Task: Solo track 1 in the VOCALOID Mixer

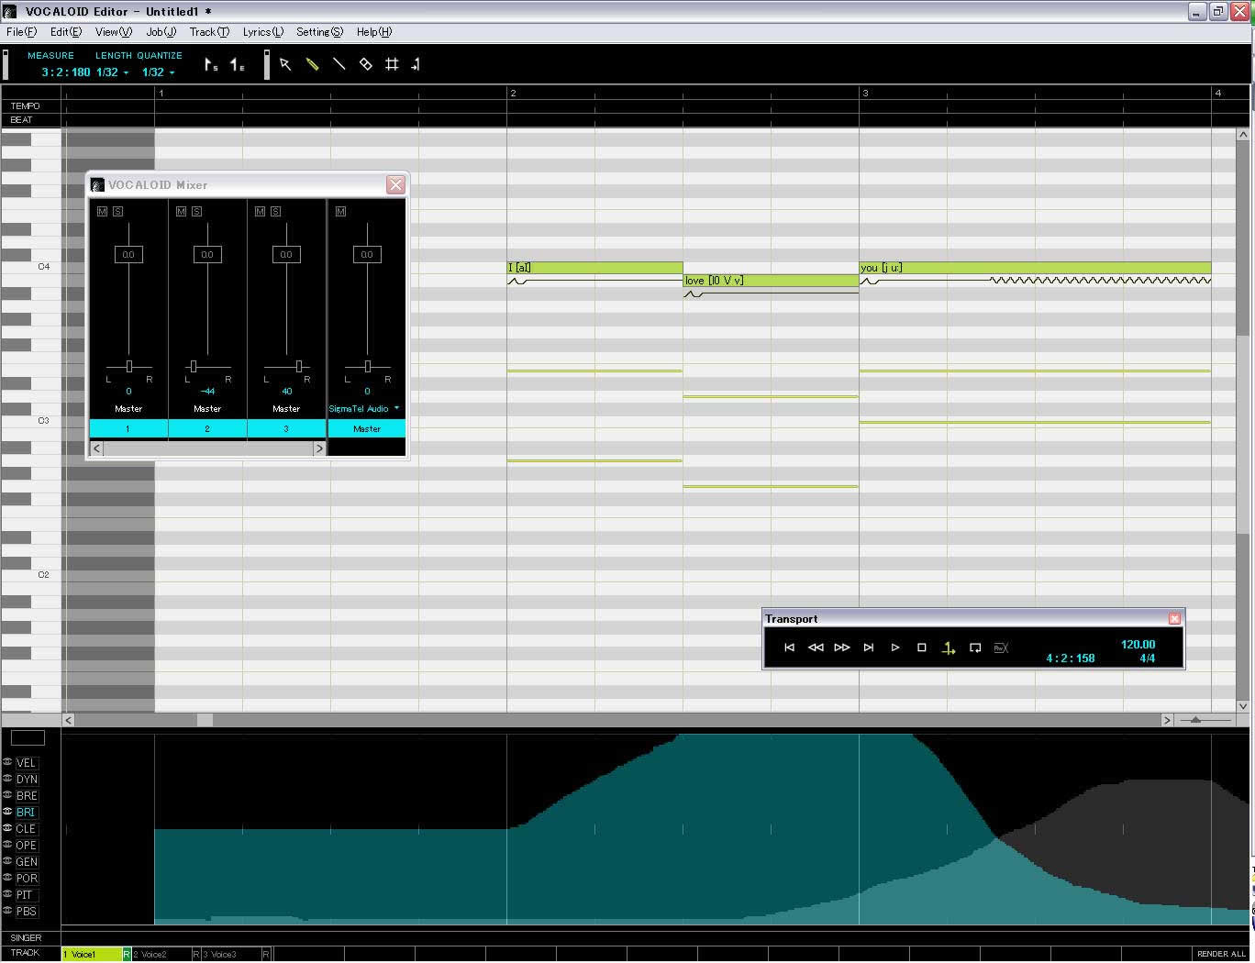Action: [x=117, y=211]
